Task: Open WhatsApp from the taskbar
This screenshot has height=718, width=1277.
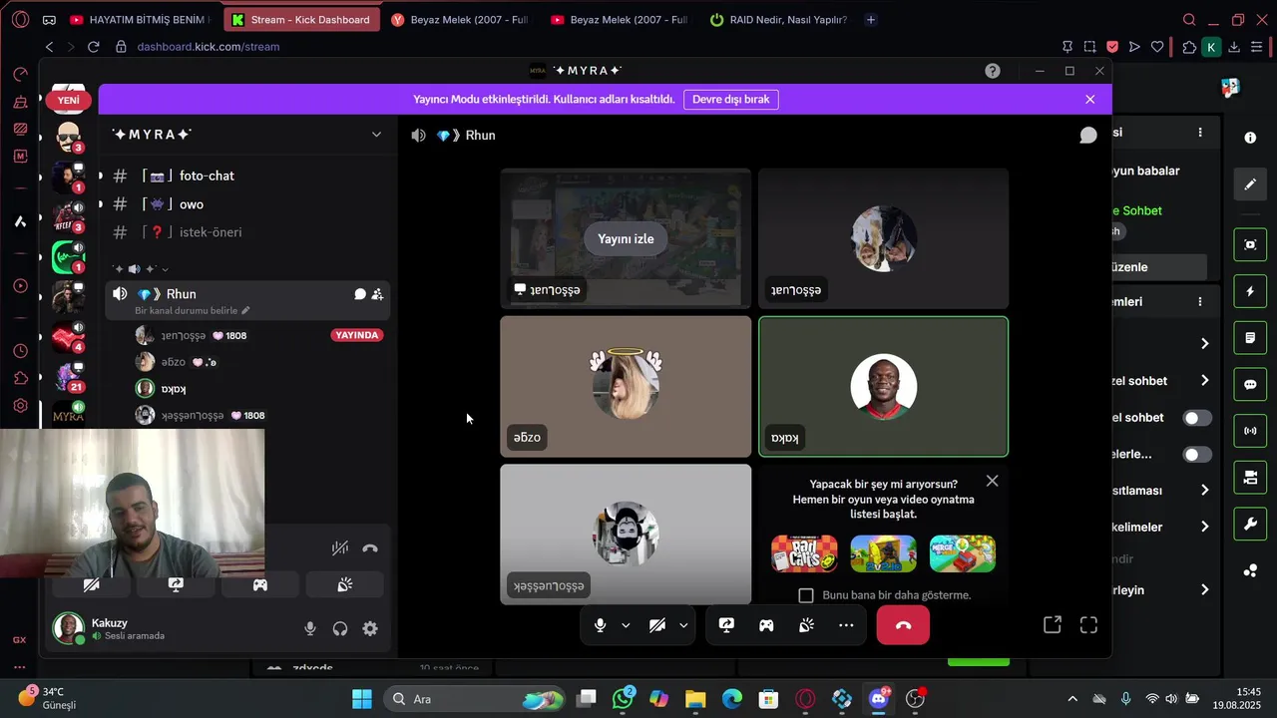Action: click(x=623, y=699)
